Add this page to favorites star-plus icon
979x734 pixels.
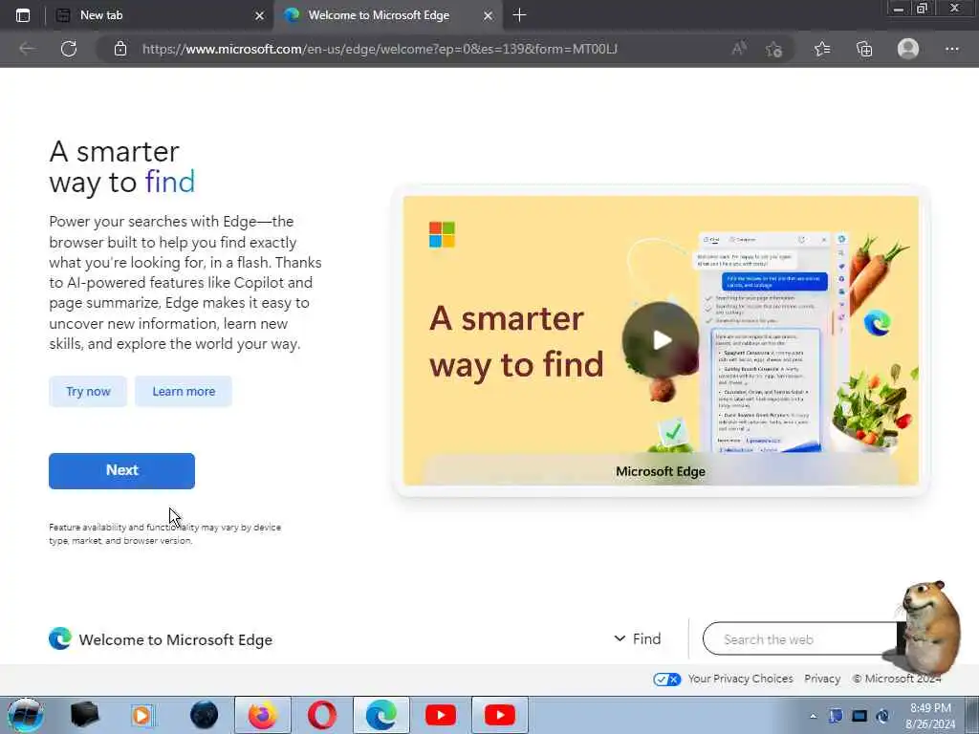click(x=773, y=49)
